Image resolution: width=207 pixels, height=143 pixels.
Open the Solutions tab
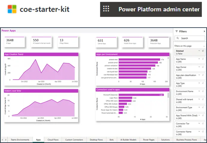coord(165,140)
